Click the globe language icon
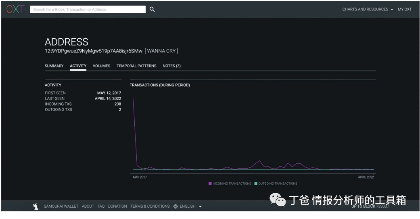Viewport: 420px width, 219px height. click(x=176, y=206)
